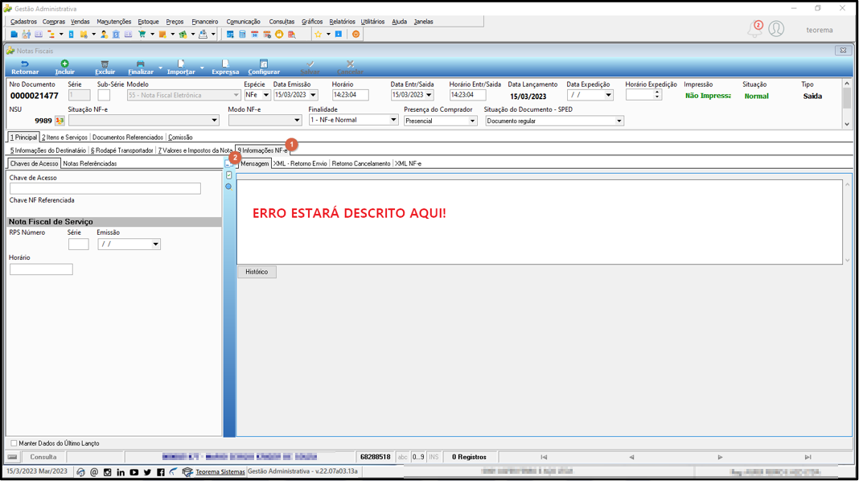Open the Data Entr/Saída date dropdown

(x=429, y=95)
